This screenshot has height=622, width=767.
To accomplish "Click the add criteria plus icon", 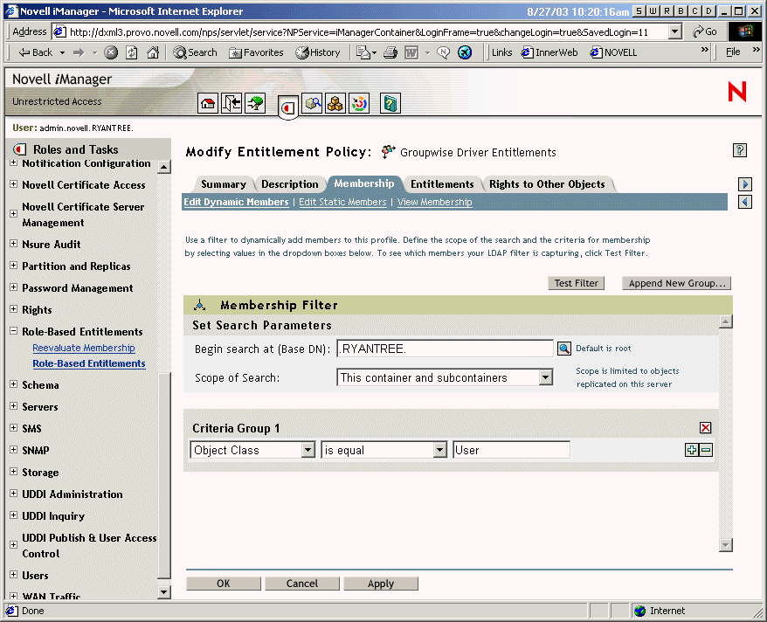I will coord(691,449).
